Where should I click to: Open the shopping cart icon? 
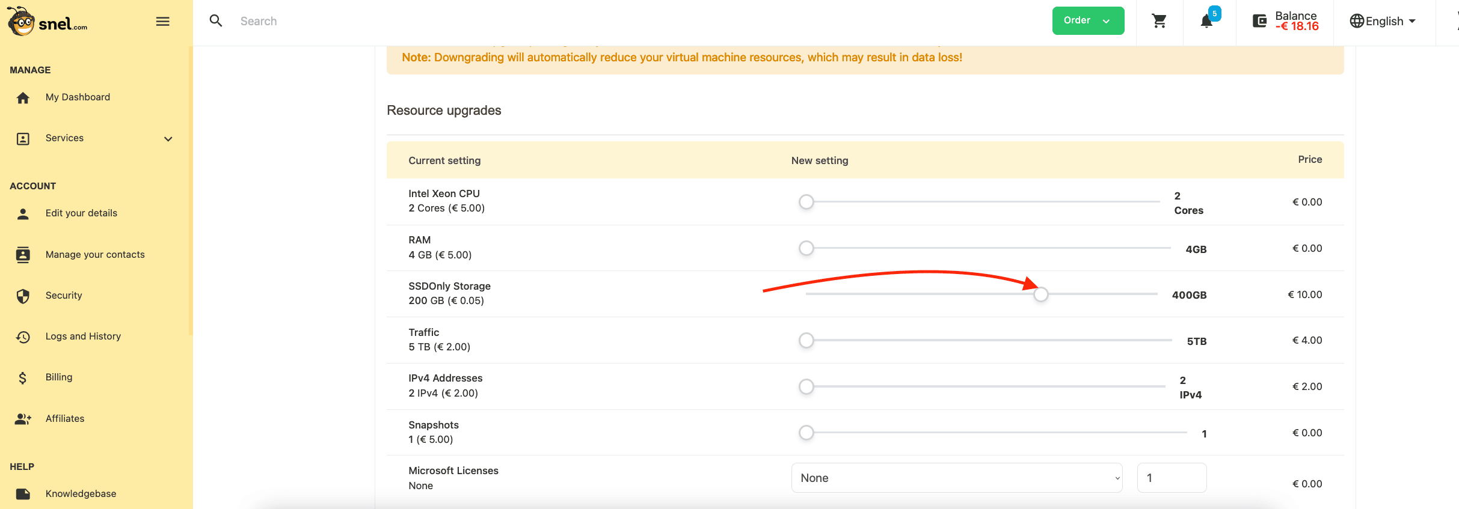coord(1159,21)
